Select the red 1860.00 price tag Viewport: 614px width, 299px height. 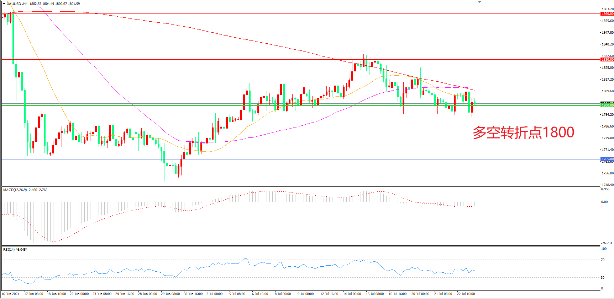pos(607,14)
